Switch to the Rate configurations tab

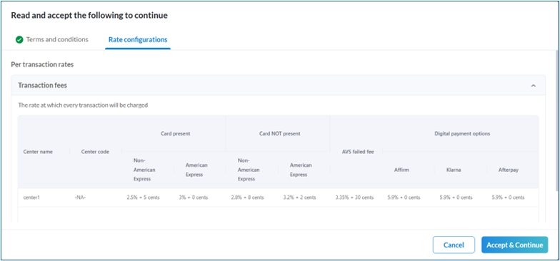138,40
